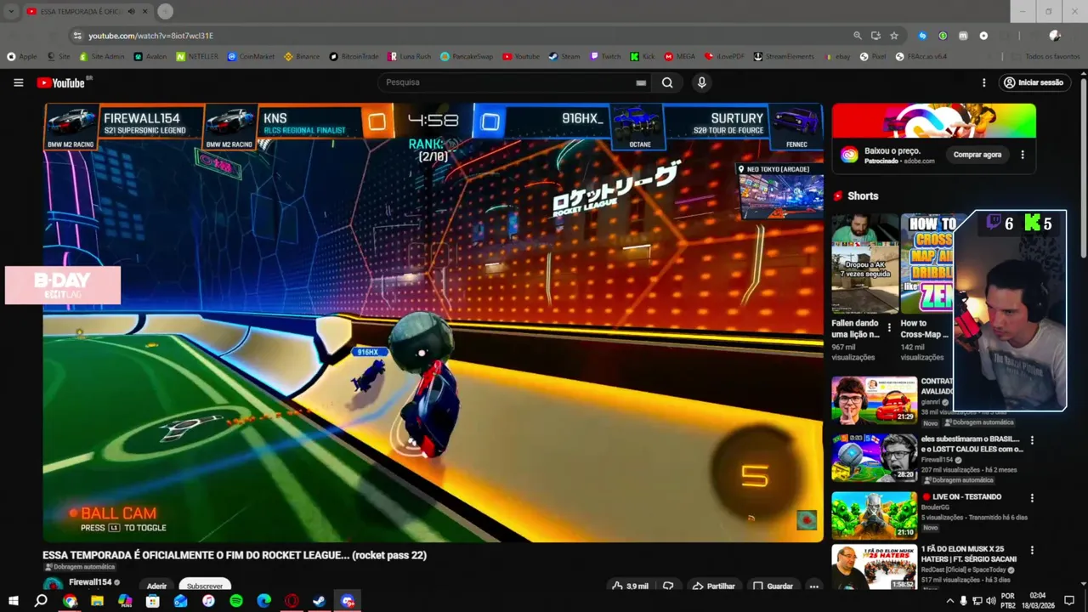Viewport: 1088px width, 612px height.
Task: Click the Iniciar sessão sign-in button
Action: tap(1033, 82)
